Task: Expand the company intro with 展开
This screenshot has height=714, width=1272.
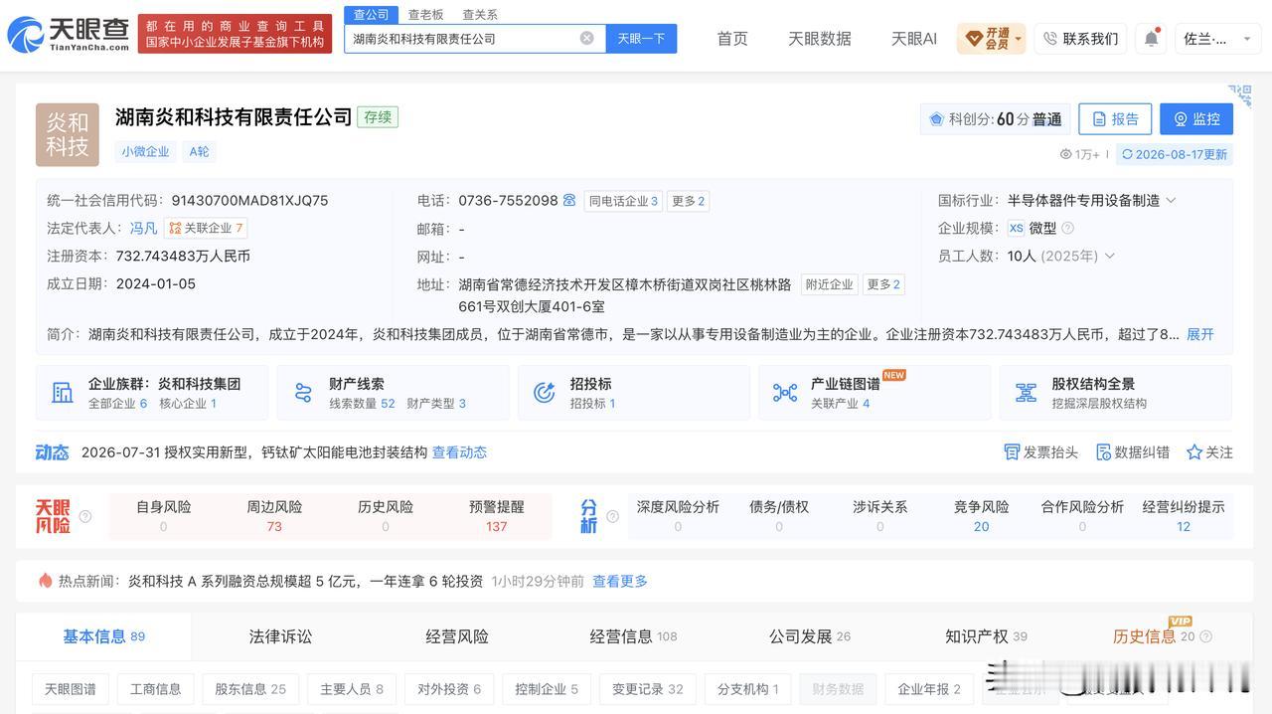Action: coord(1200,334)
